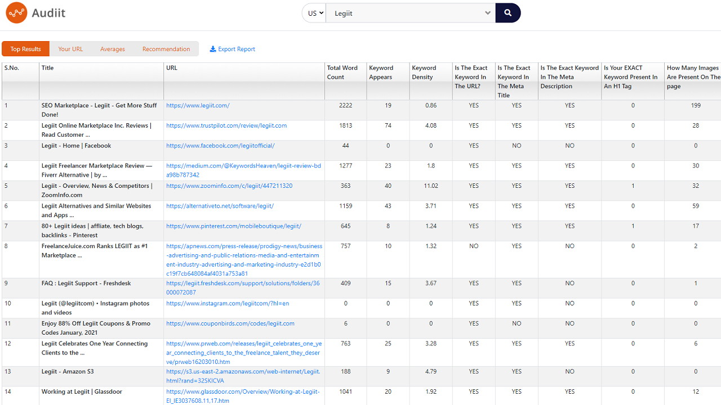Select the Top Results tab

(x=25, y=49)
